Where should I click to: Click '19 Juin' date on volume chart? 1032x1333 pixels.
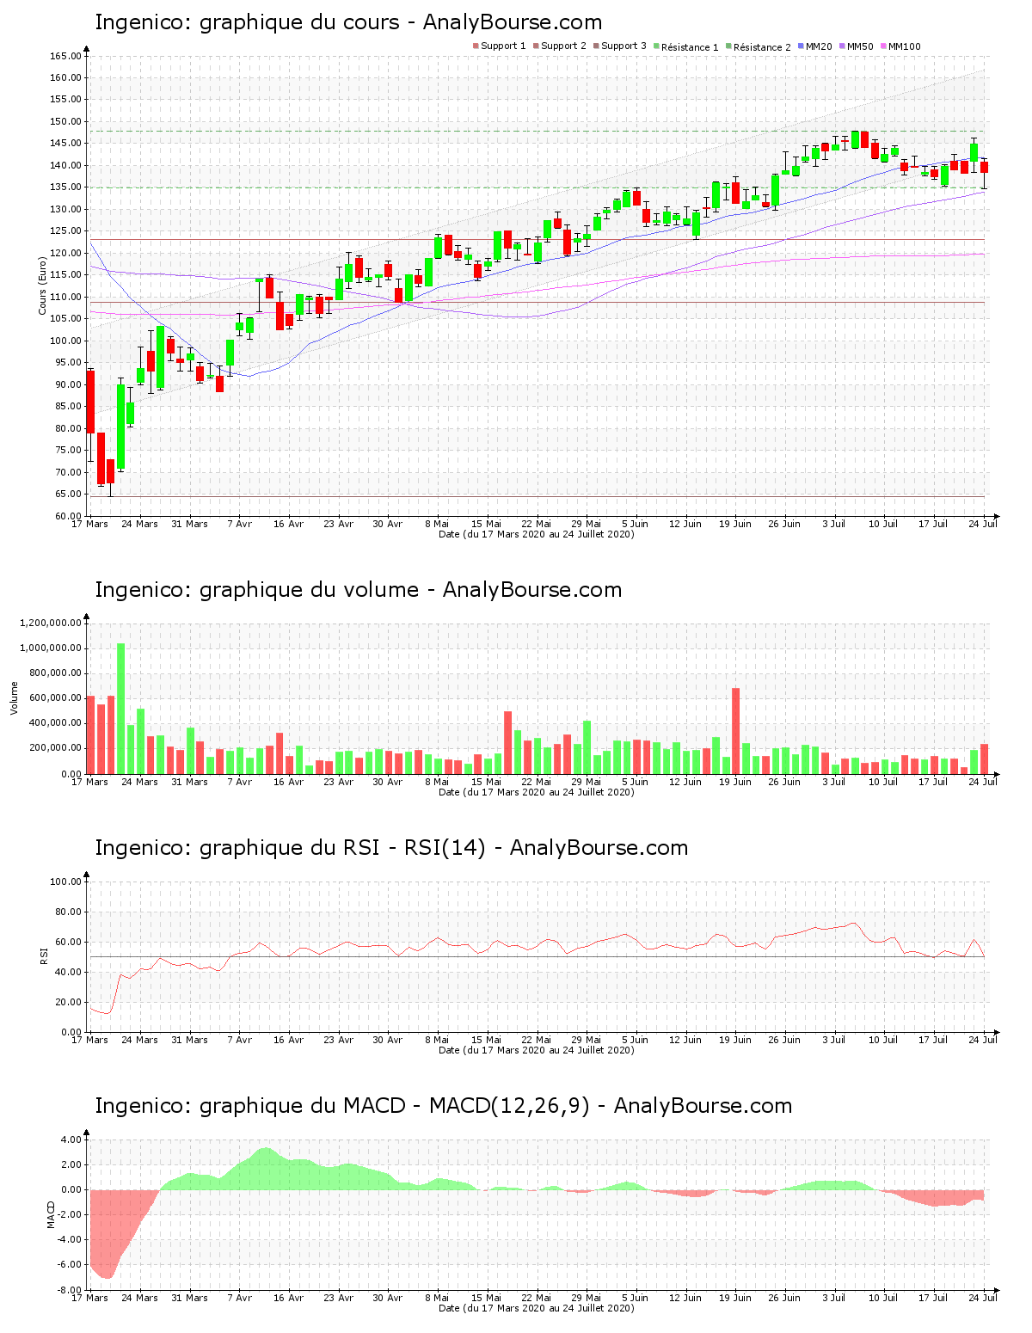pyautogui.click(x=735, y=782)
